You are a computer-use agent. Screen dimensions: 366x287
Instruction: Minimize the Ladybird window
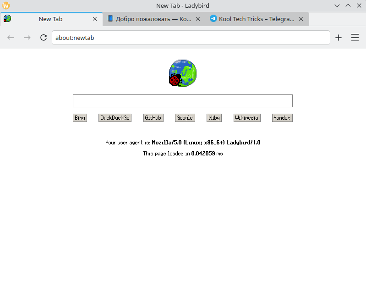(337, 6)
